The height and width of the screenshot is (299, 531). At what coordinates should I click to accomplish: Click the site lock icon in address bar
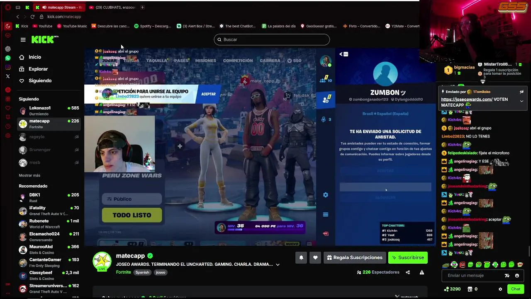click(x=41, y=17)
